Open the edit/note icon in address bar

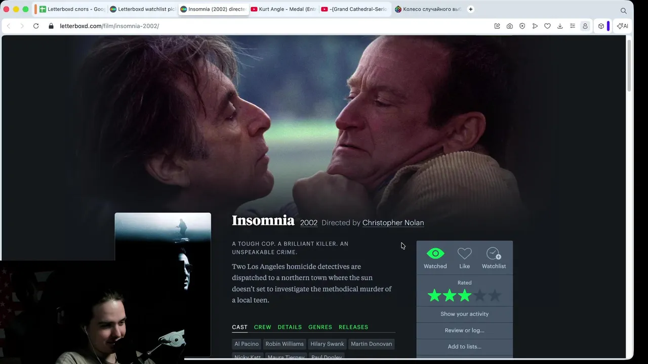tap(497, 26)
